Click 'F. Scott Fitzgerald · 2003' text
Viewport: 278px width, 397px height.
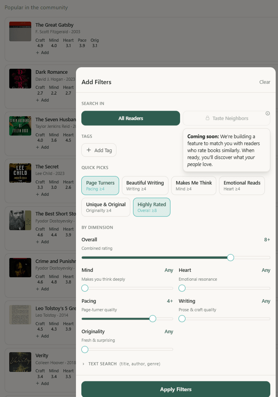point(58,32)
